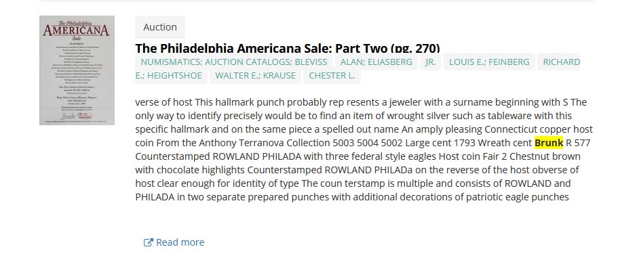Choose the CHESTER L. tag

pyautogui.click(x=332, y=76)
